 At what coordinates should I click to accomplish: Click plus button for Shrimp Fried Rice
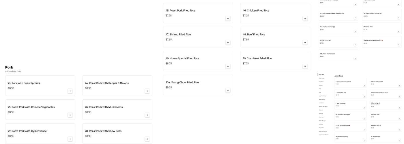(x=228, y=42)
